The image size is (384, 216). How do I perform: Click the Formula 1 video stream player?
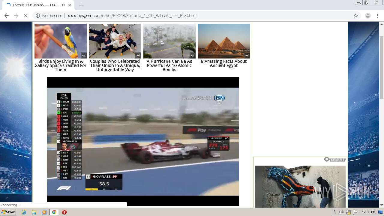(143, 142)
